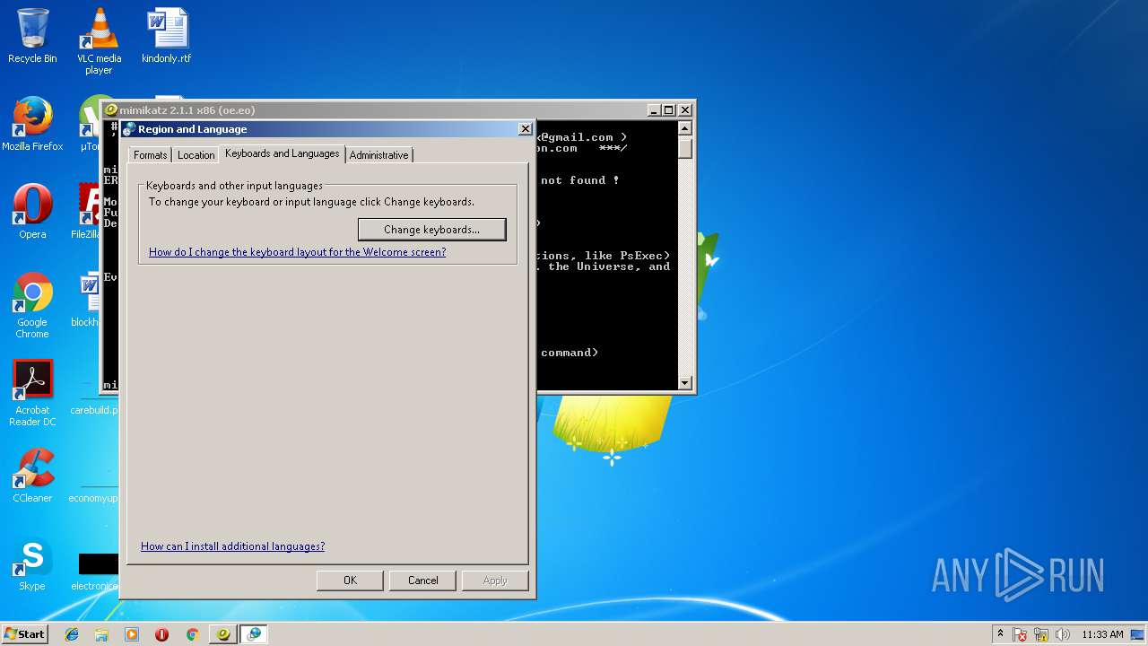Click mimikatz scrollbar down arrow
Screen dimensions: 1148x646
tap(685, 383)
